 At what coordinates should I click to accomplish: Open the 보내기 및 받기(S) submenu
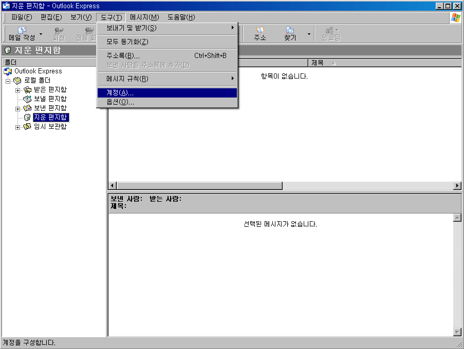[x=167, y=28]
